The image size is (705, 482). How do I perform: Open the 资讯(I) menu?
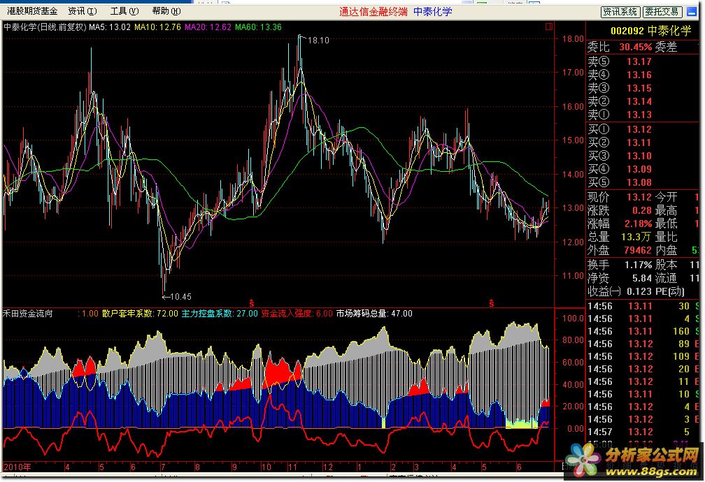point(83,11)
